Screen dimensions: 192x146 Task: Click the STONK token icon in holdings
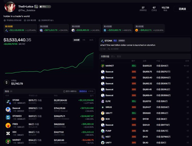tap(8, 102)
